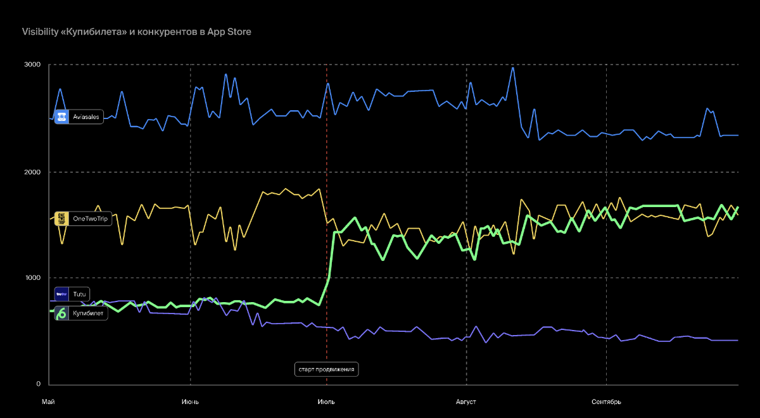Click the Сентябрь x-axis label
Image resolution: width=760 pixels, height=418 pixels.
click(x=606, y=402)
